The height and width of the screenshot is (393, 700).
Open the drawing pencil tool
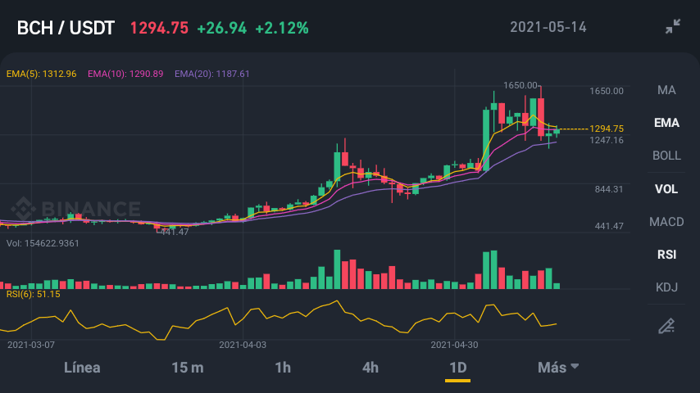(666, 326)
